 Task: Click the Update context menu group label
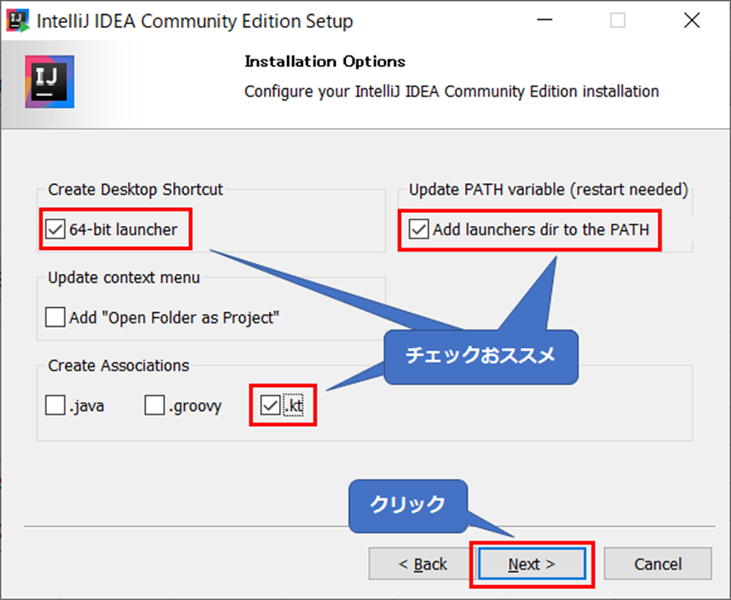[x=124, y=277]
